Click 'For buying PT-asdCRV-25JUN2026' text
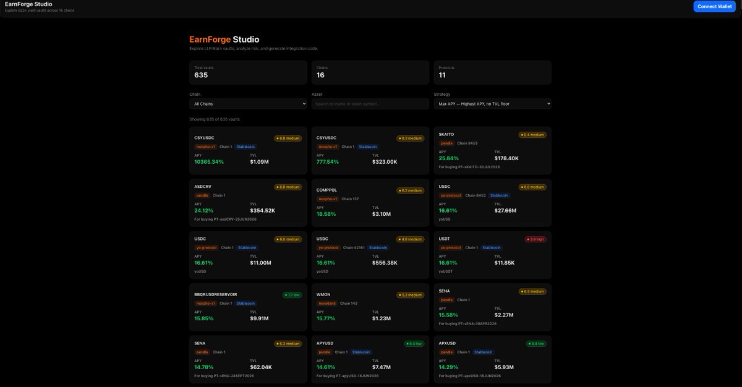 coord(225,219)
